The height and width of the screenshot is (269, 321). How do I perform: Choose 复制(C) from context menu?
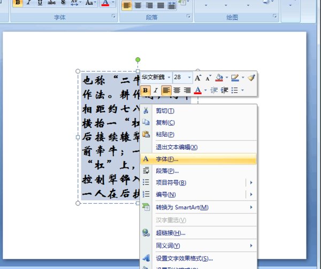point(198,122)
